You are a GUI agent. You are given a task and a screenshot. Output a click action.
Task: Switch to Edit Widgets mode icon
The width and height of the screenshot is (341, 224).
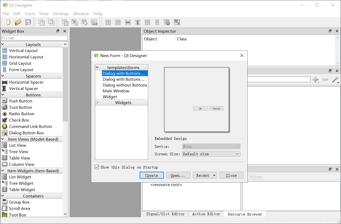65,22
